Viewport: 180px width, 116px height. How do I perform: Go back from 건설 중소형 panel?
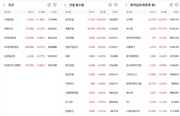(x=65, y=5)
